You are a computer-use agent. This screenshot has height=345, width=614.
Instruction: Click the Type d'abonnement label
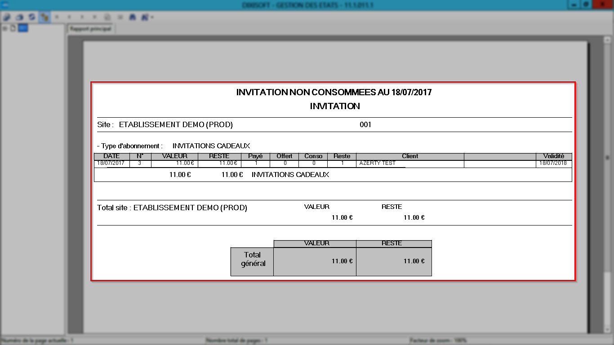(x=130, y=146)
